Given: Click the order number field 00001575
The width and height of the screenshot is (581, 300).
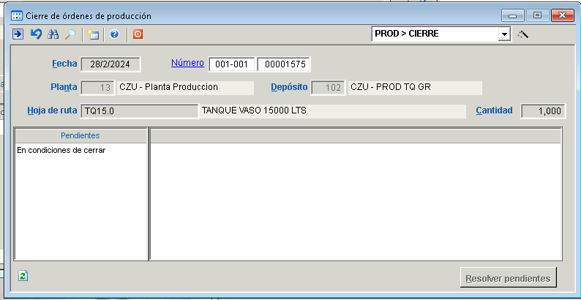Looking at the screenshot, I should point(283,64).
